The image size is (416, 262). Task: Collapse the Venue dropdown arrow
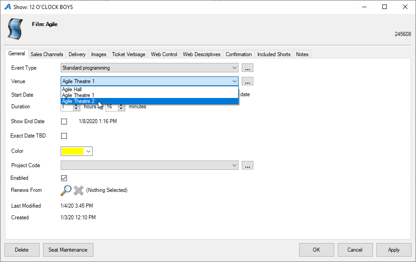coord(234,81)
